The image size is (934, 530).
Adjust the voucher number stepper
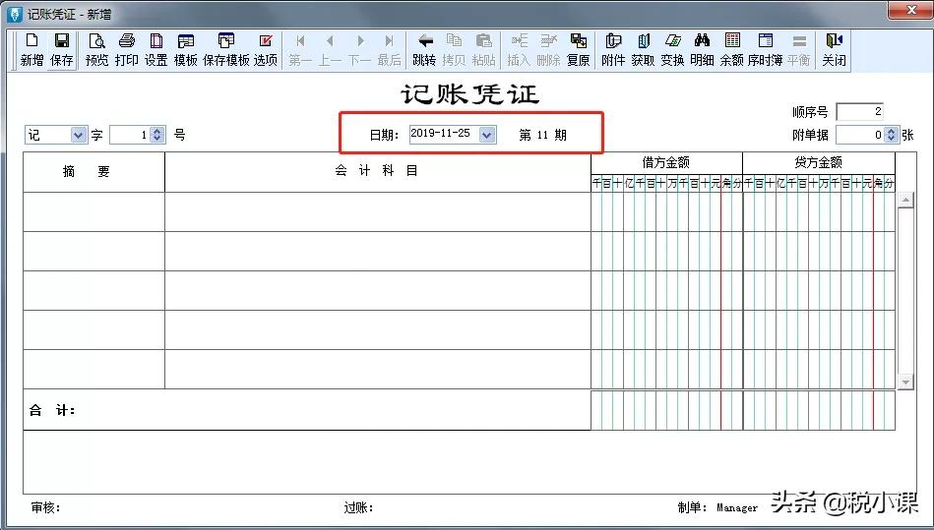click(157, 135)
